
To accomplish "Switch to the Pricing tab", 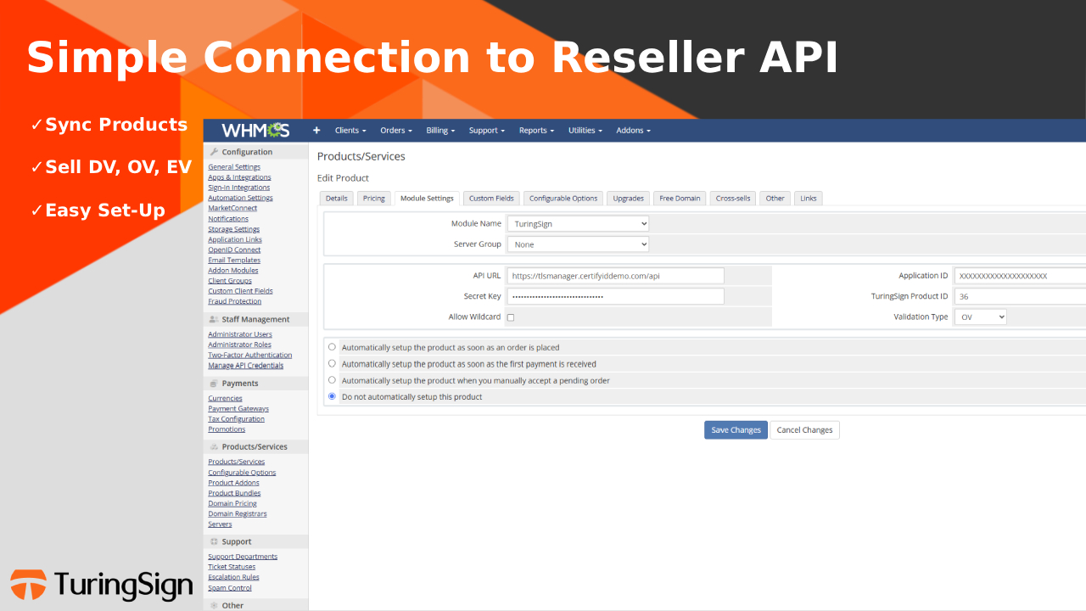I will (x=374, y=199).
